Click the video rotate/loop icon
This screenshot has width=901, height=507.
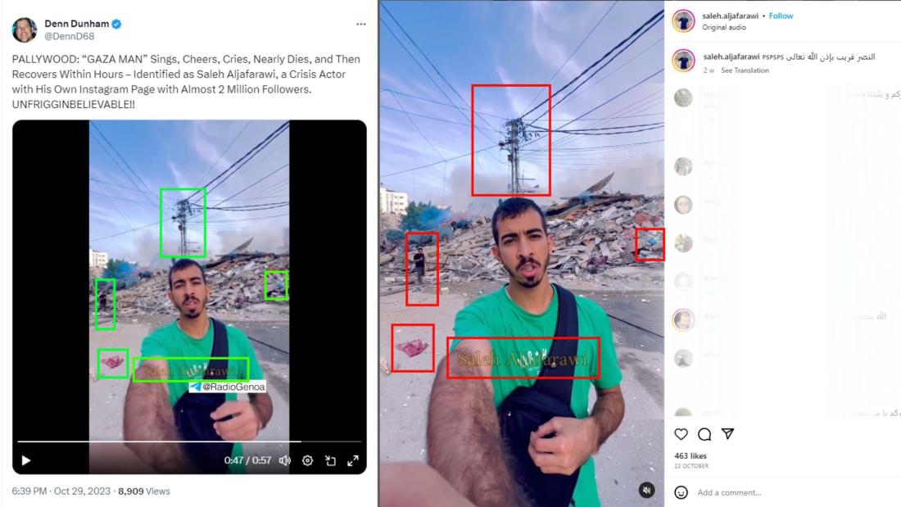point(330,460)
